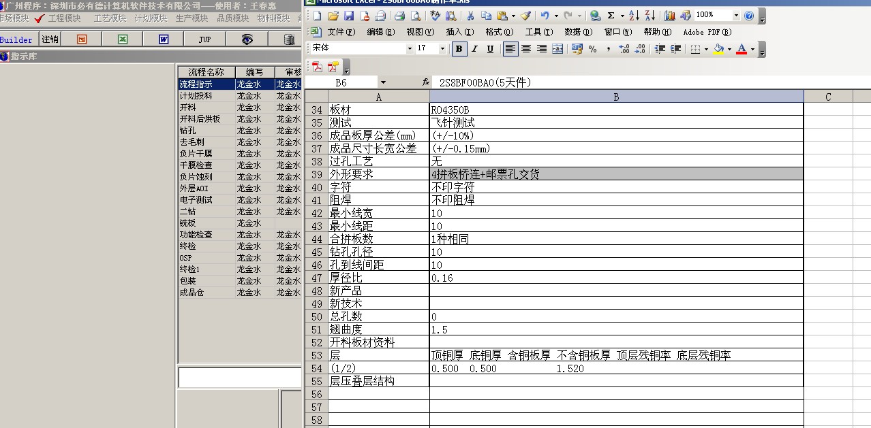871x428 pixels.
Task: Save the workbook using the floppy icon
Action: [349, 15]
